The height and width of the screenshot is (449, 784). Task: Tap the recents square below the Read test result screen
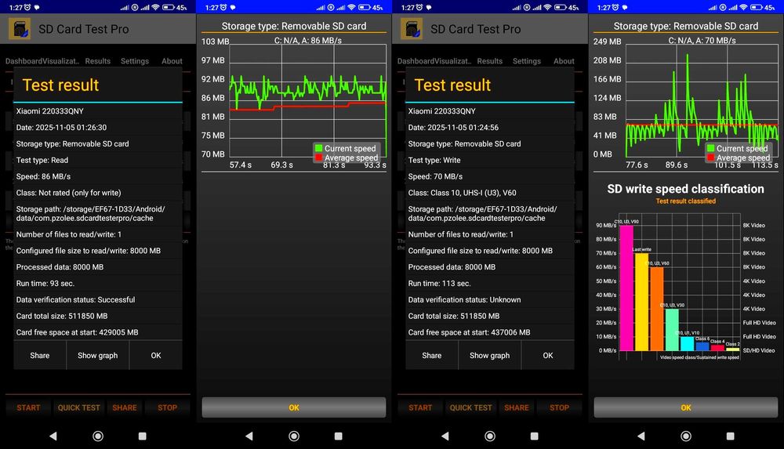pos(143,436)
